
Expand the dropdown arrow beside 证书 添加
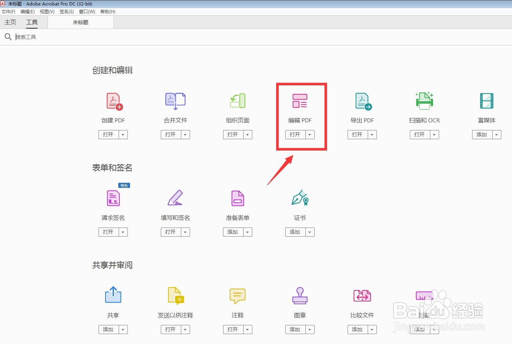coord(310,232)
